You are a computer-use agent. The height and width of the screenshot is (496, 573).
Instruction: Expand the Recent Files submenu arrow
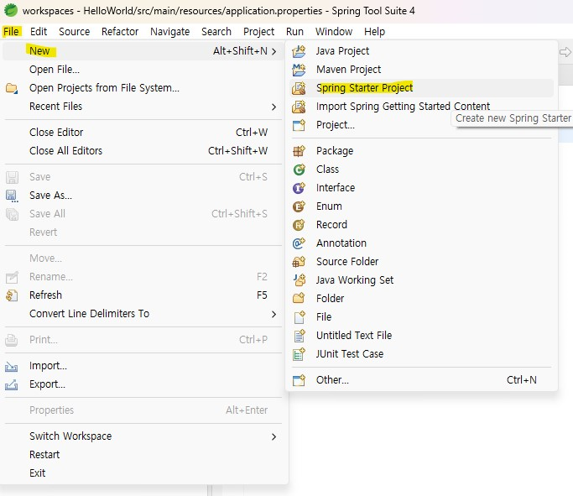coord(273,107)
